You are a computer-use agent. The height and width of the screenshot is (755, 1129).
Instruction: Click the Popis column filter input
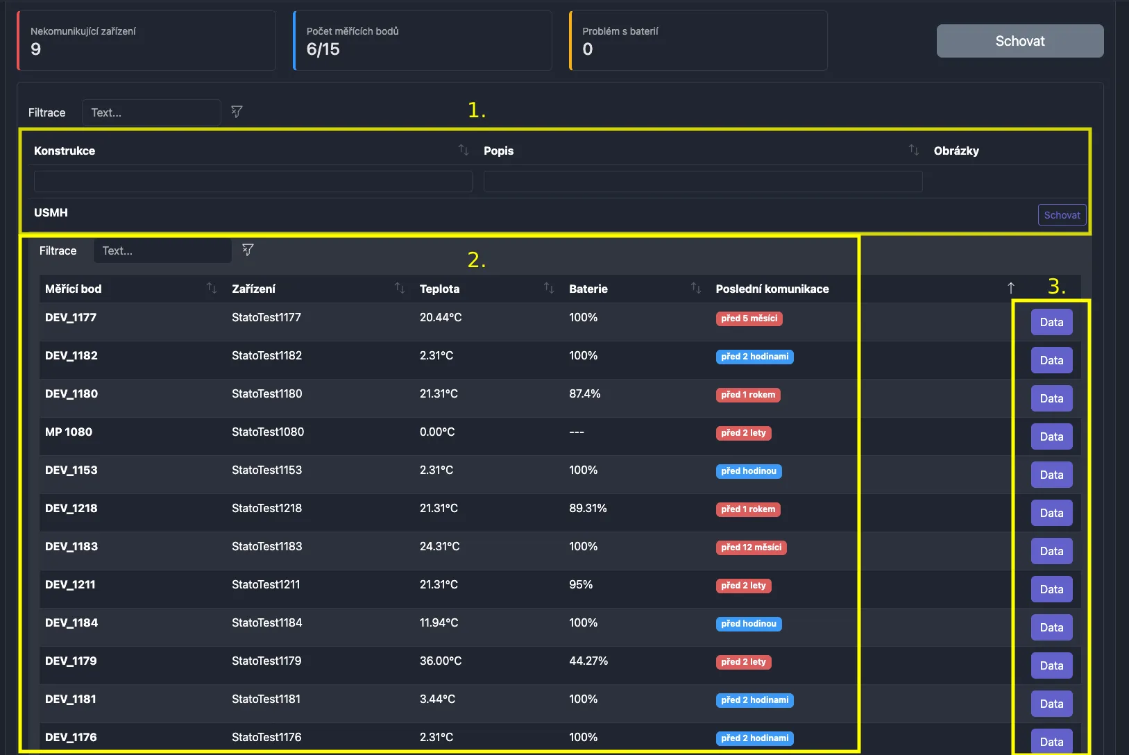coord(702,182)
